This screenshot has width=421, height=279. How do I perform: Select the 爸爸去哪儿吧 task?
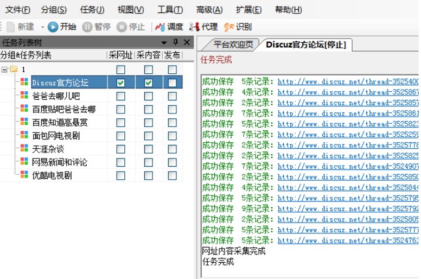click(56, 96)
